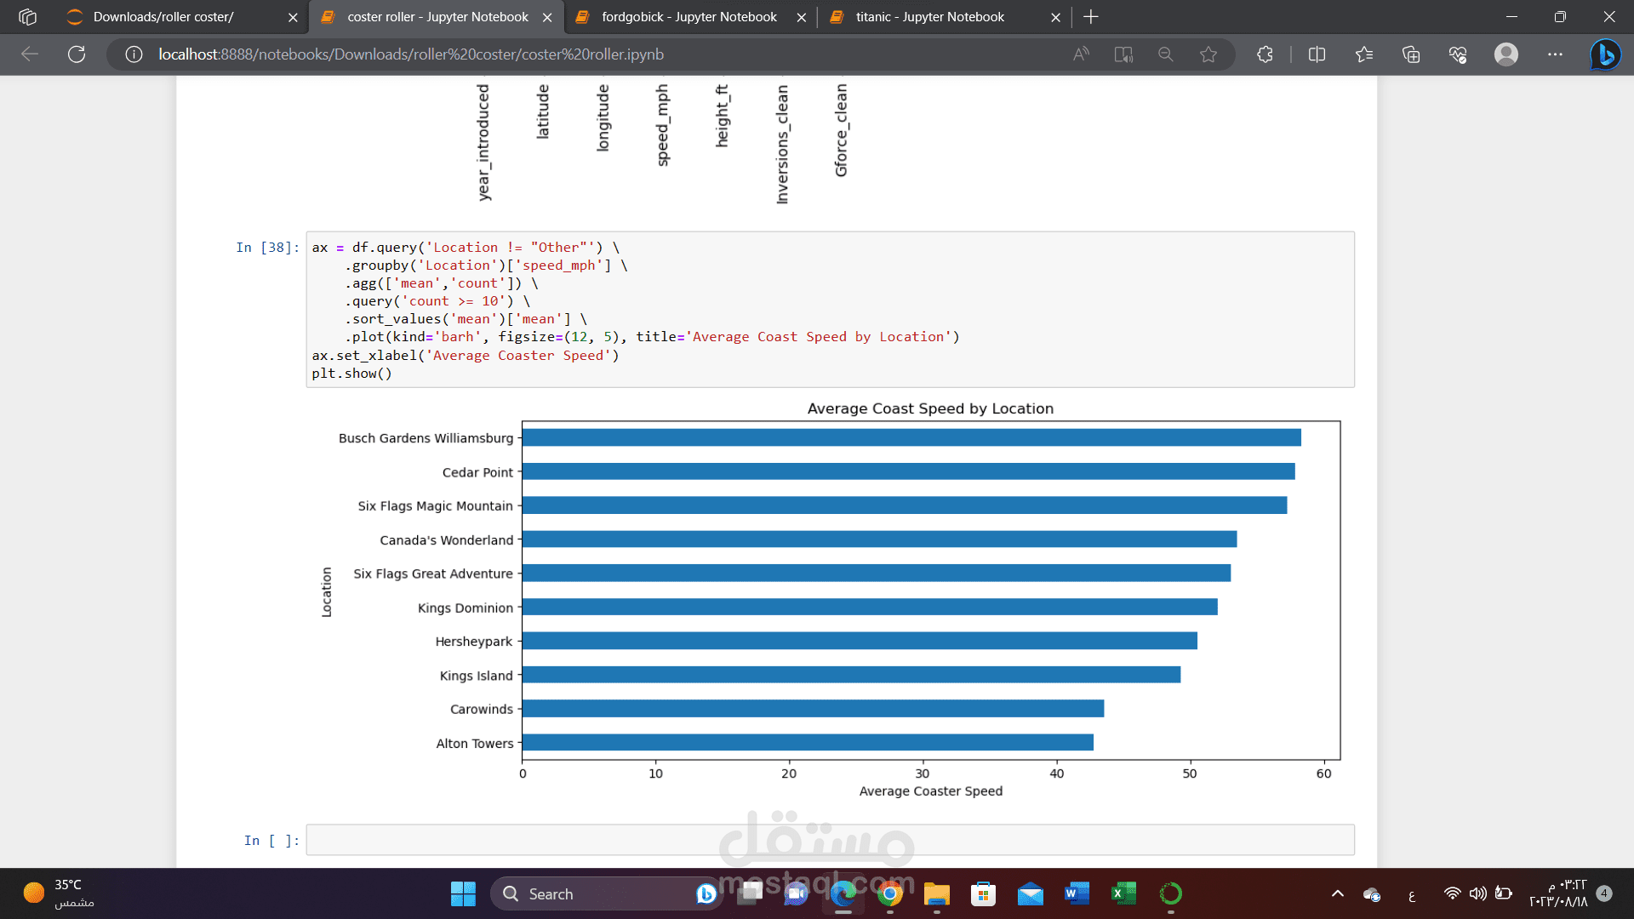Expand the hidden system tray icons
Viewport: 1634px width, 919px height.
pos(1338,893)
